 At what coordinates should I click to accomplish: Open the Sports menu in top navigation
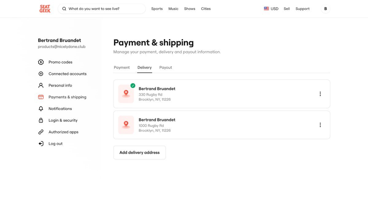157,9
